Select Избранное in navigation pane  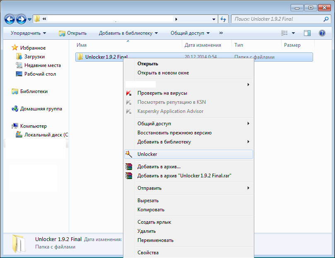33,48
